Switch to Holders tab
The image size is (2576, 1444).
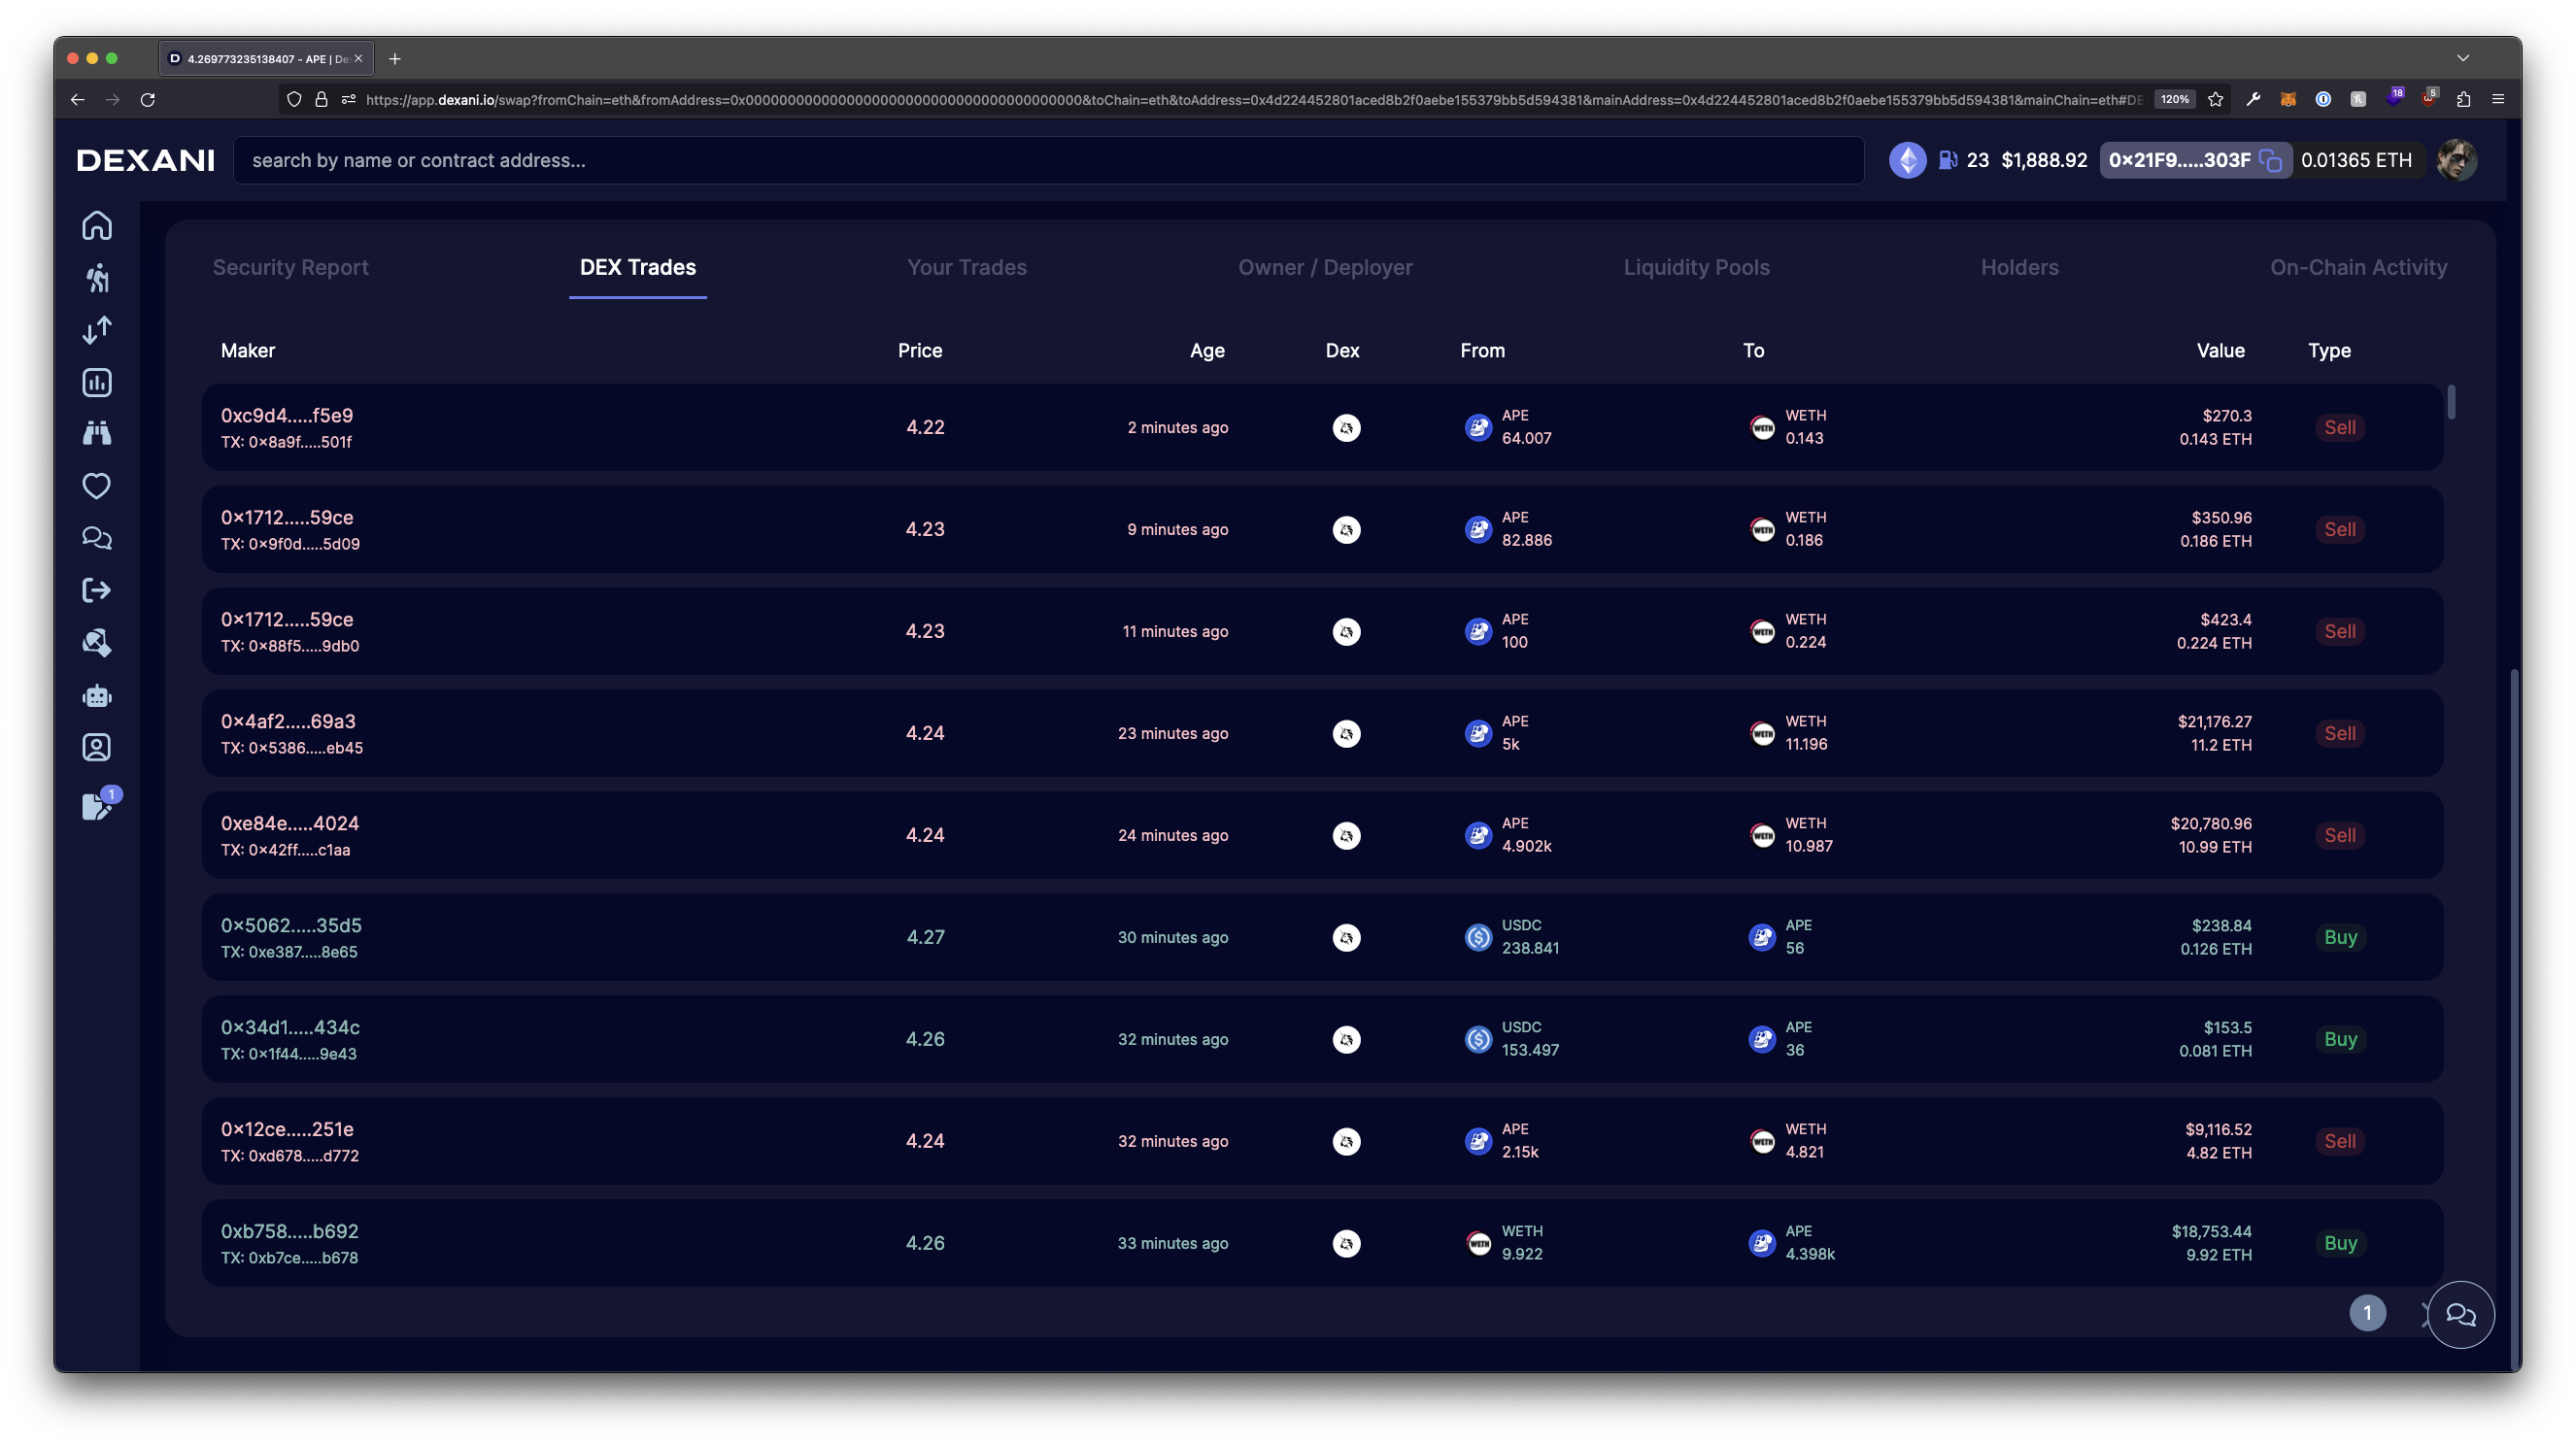point(2019,267)
